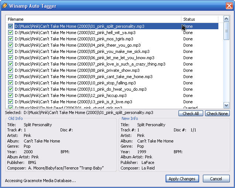This screenshot has height=188, width=235.
Task: Select the 13_pink_is_it_love.mp3 filename row
Action: coord(74,102)
